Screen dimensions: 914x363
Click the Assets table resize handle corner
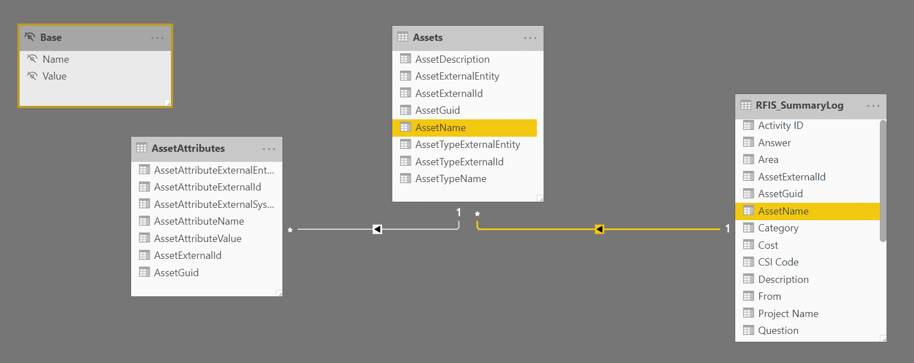[540, 198]
